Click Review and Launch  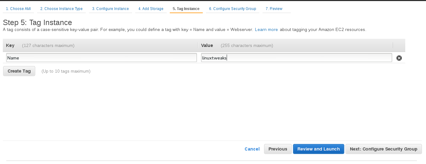pos(318,149)
